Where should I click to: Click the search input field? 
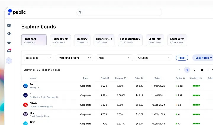(119, 12)
